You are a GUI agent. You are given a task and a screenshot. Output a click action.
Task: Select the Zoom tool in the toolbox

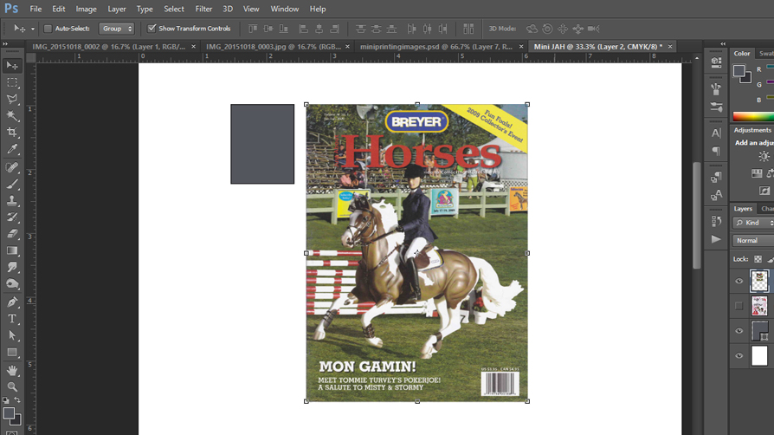coord(12,386)
